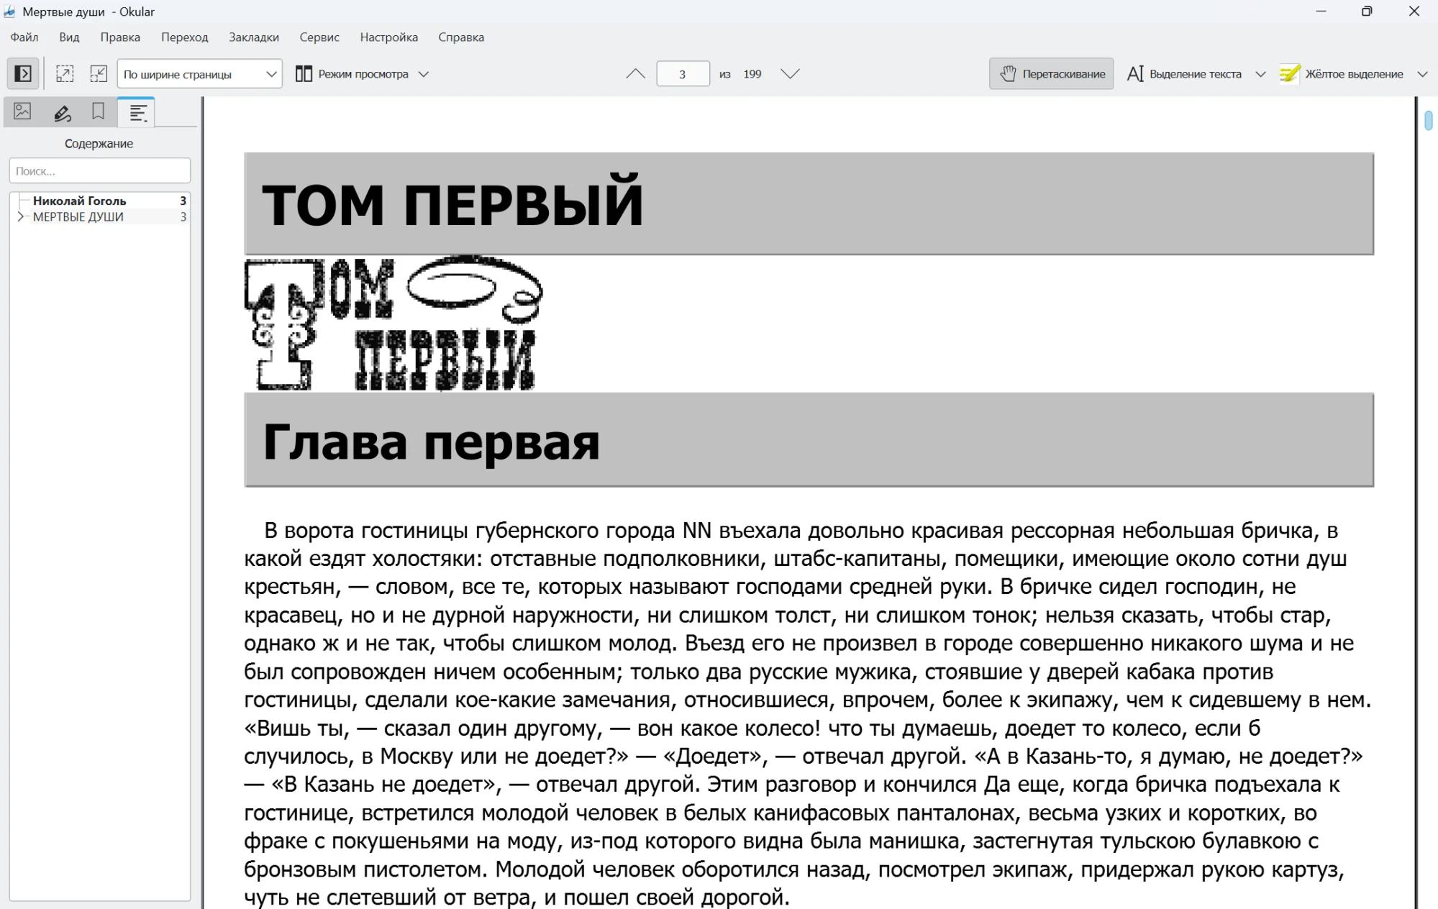Open the thumbnails sidebar tab
The image size is (1438, 909).
pos(22,111)
